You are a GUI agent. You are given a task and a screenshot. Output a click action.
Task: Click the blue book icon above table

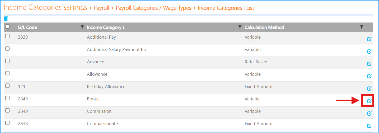tap(6, 18)
